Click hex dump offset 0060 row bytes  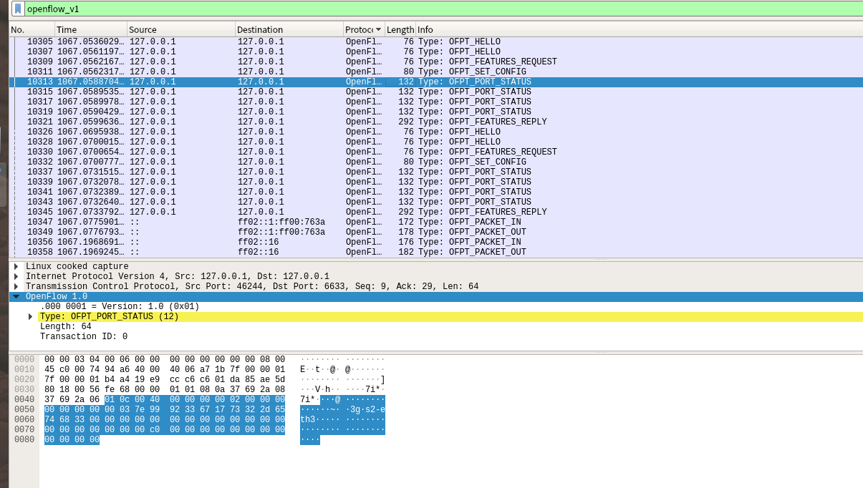click(x=165, y=419)
